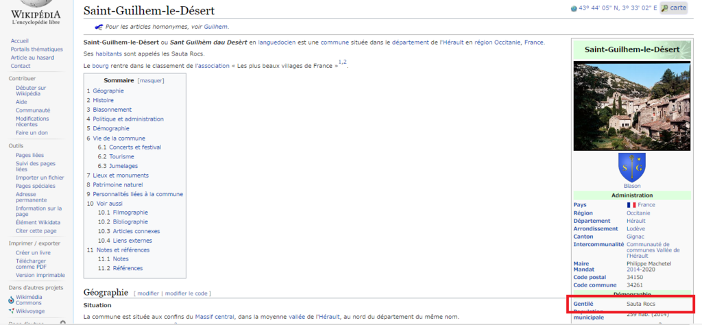702x325 pixels.
Task: Open Information sur la page
Action: point(38,211)
